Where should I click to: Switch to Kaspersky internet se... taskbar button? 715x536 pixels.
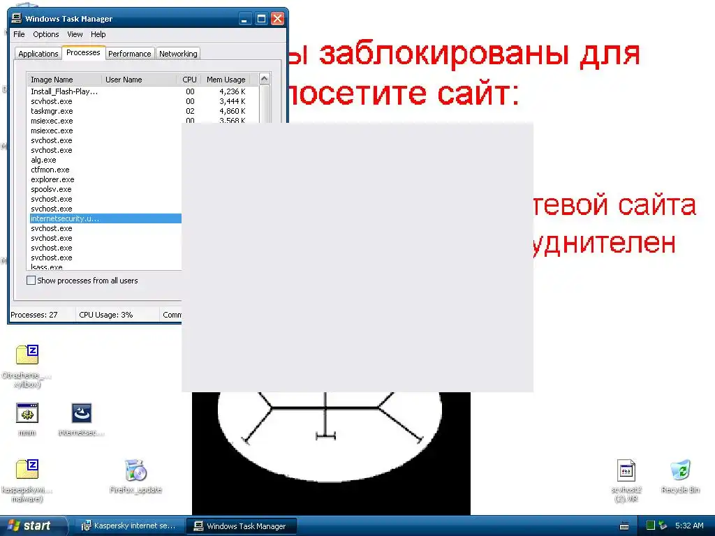pyautogui.click(x=128, y=526)
